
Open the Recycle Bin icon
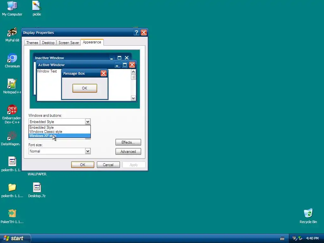pyautogui.click(x=308, y=216)
